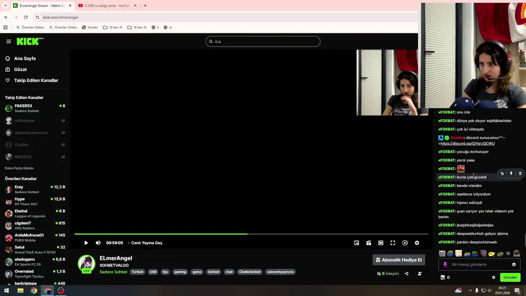Open the Kick hamburger sidebar menu
Image resolution: width=526 pixels, height=296 pixels.
point(9,42)
